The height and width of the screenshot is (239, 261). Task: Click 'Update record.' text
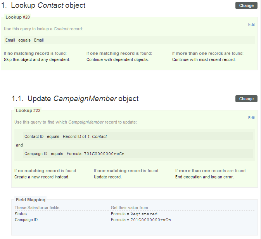tap(108, 177)
